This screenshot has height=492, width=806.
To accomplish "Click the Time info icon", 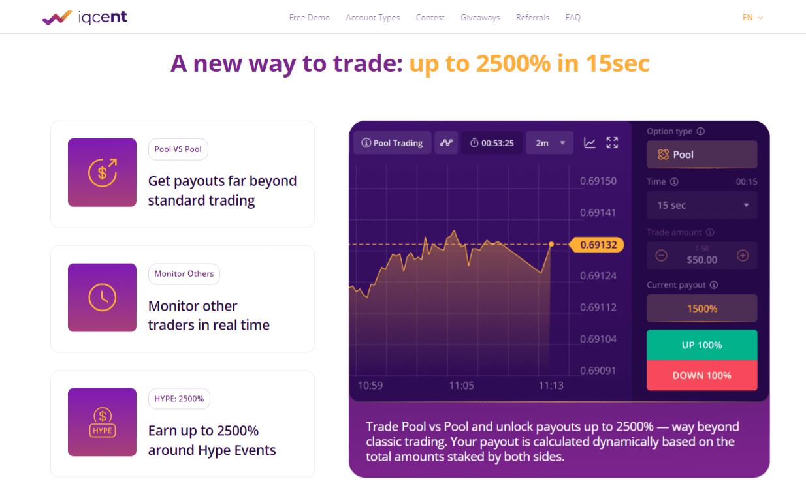I will click(674, 182).
